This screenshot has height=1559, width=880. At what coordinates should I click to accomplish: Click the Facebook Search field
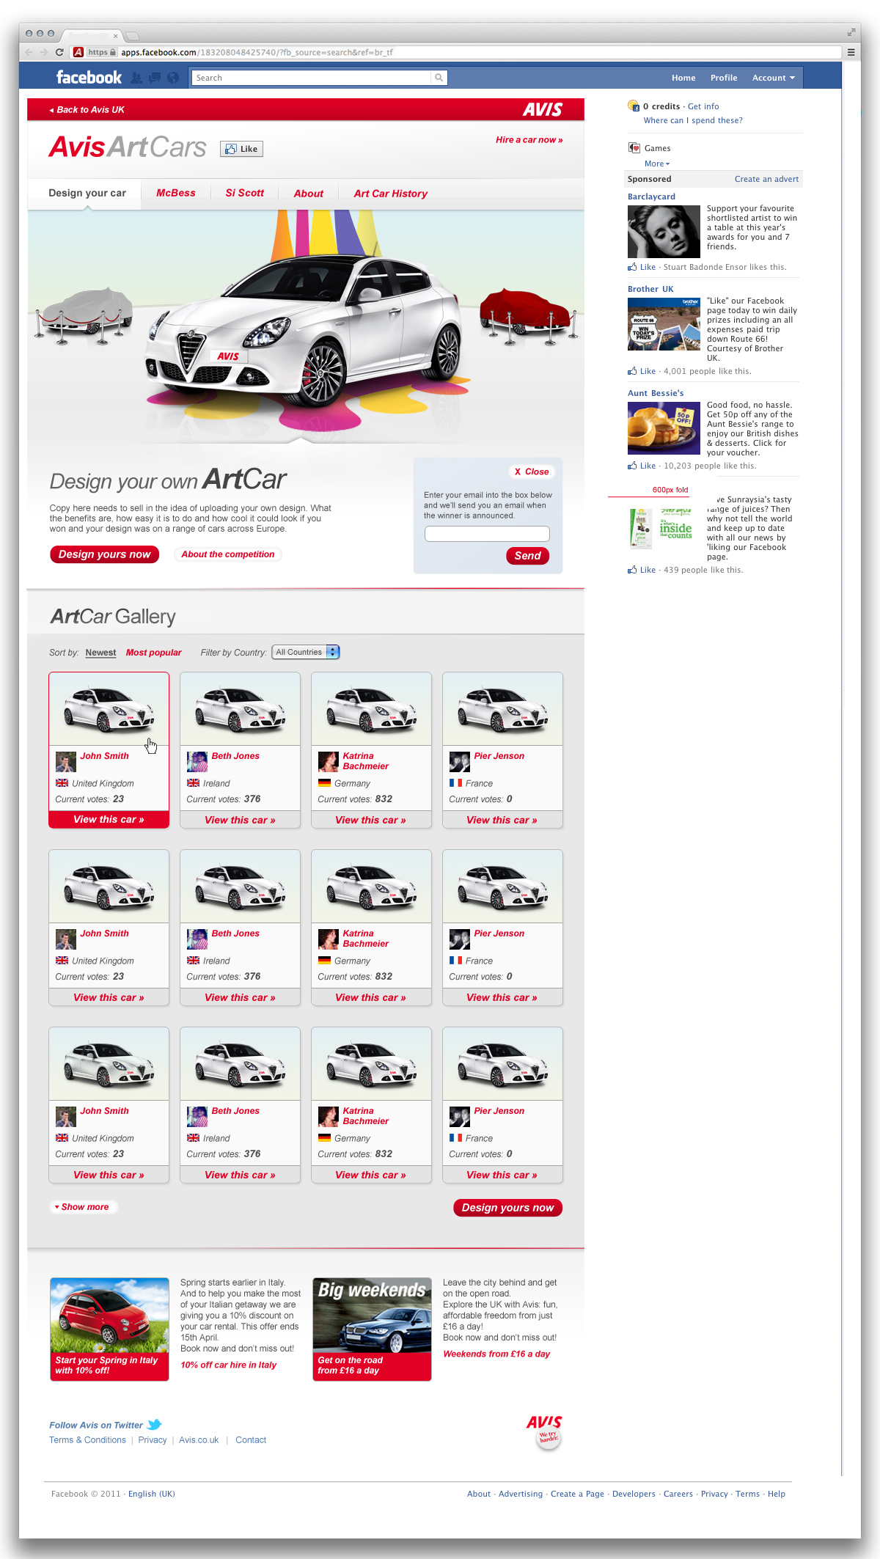[312, 78]
